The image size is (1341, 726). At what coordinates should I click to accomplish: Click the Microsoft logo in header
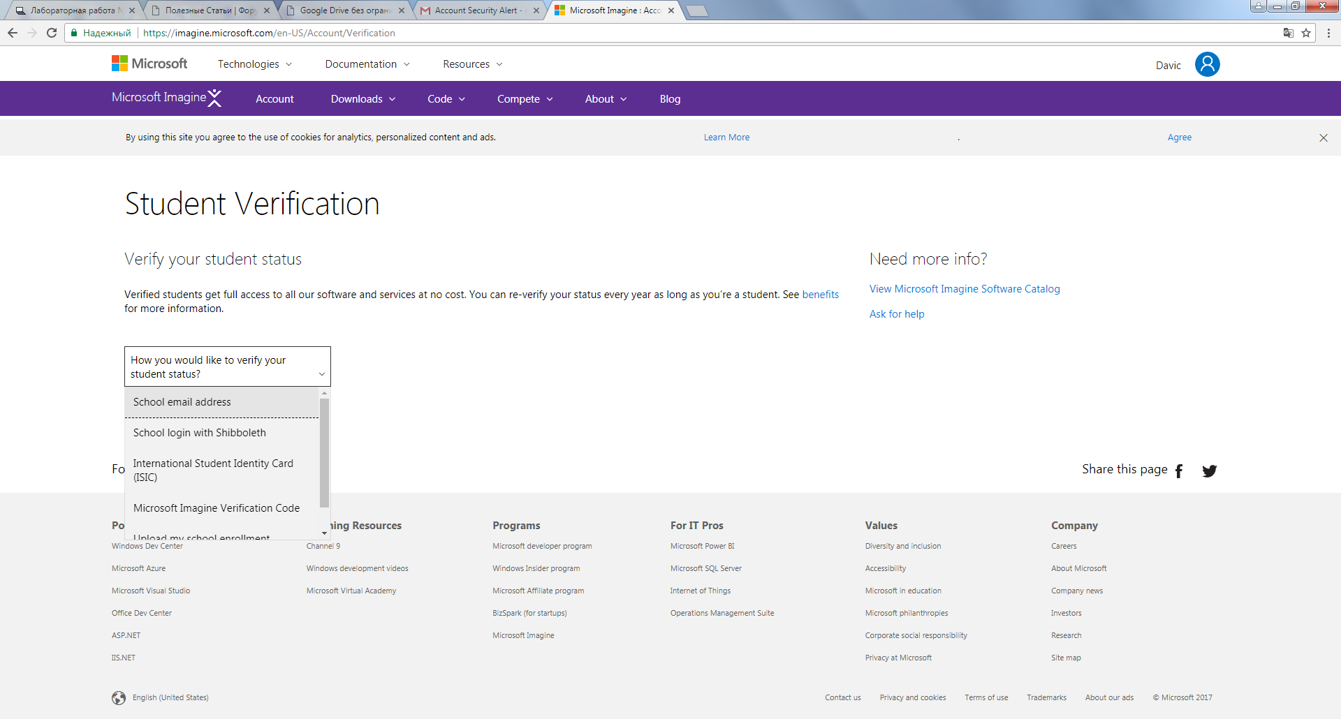(149, 64)
